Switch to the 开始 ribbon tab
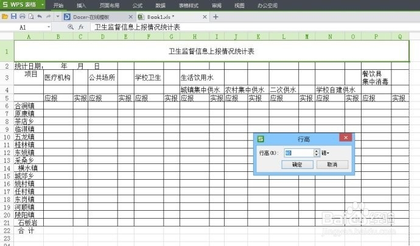The image size is (420, 246). (x=58, y=5)
